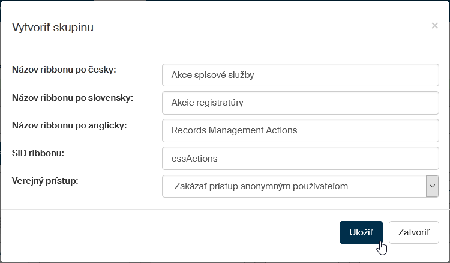Click the dropdown arrow of Verejný prístup
Image resolution: width=450 pixels, height=263 pixels.
click(432, 186)
